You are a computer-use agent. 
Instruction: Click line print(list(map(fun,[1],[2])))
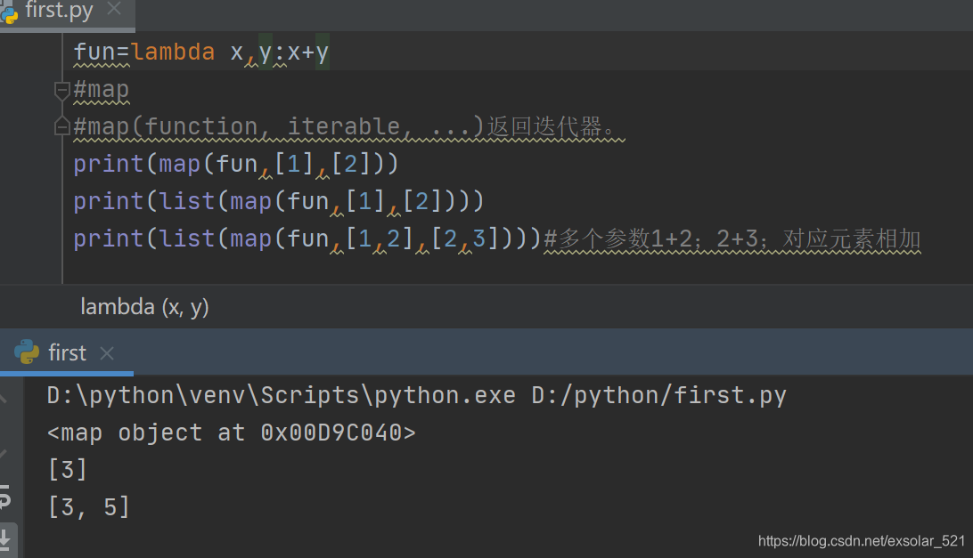click(279, 201)
